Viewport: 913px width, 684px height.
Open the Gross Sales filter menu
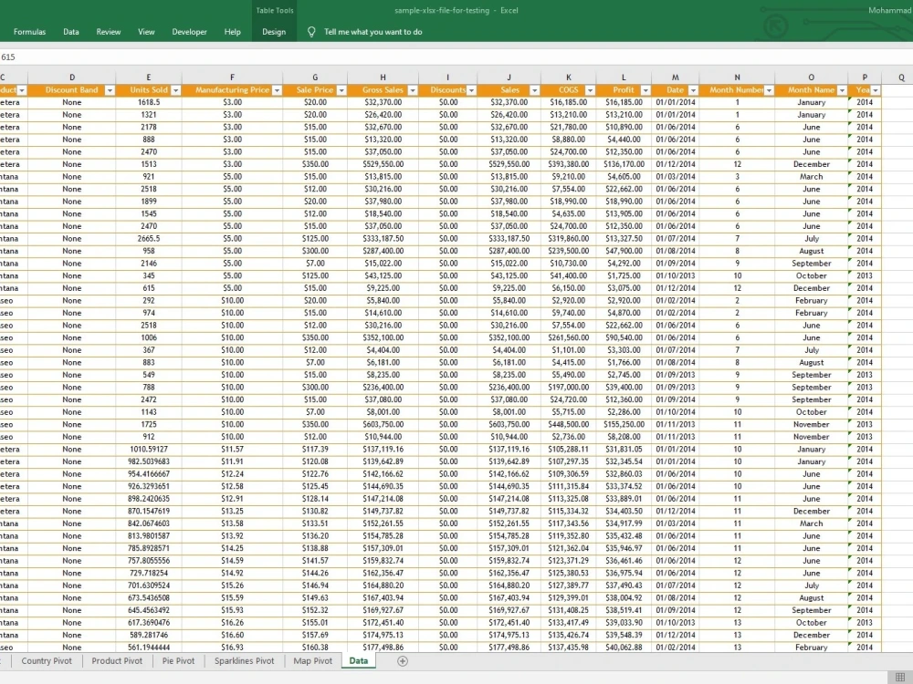point(411,90)
